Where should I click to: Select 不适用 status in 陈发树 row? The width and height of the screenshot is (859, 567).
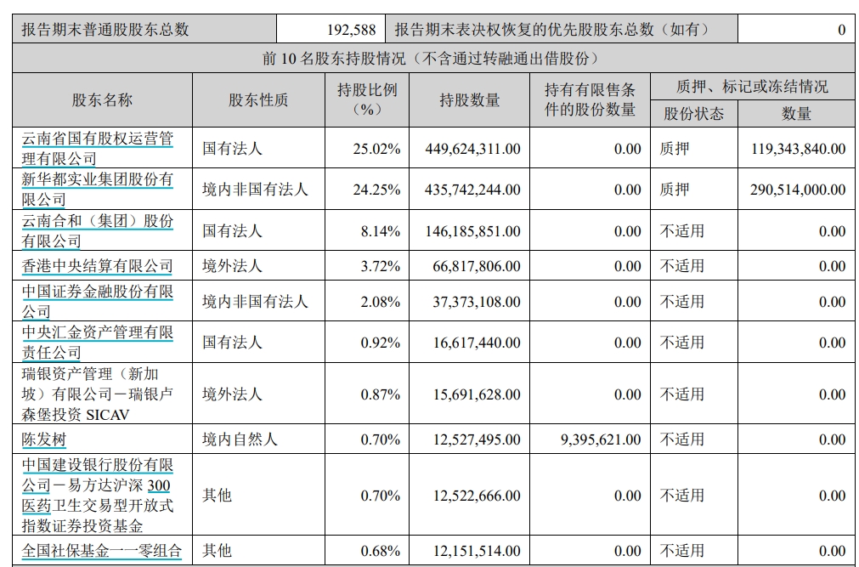pyautogui.click(x=682, y=439)
